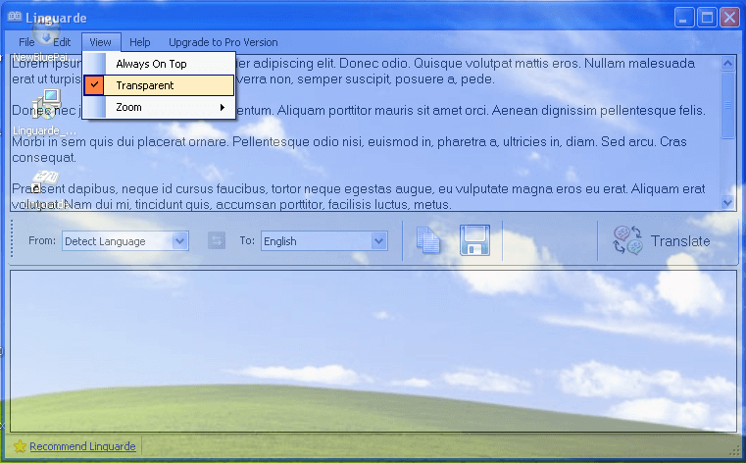Click the Translate button
The height and width of the screenshot is (463, 746).
662,240
